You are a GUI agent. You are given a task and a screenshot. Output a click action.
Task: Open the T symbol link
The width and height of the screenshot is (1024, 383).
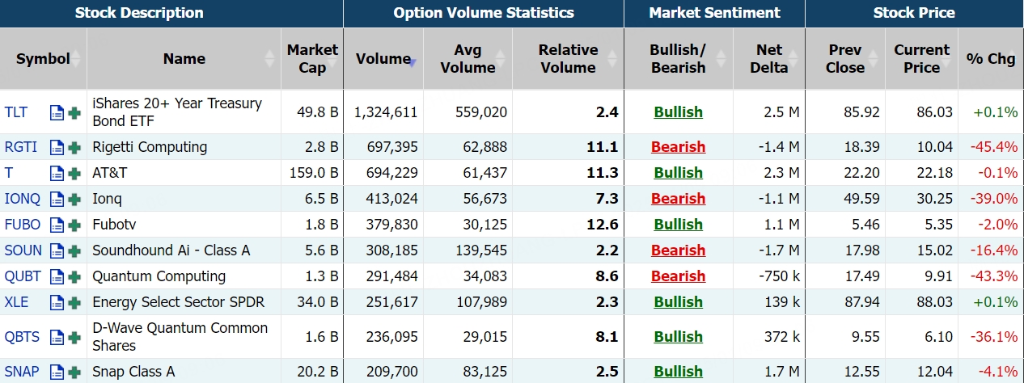coord(9,173)
